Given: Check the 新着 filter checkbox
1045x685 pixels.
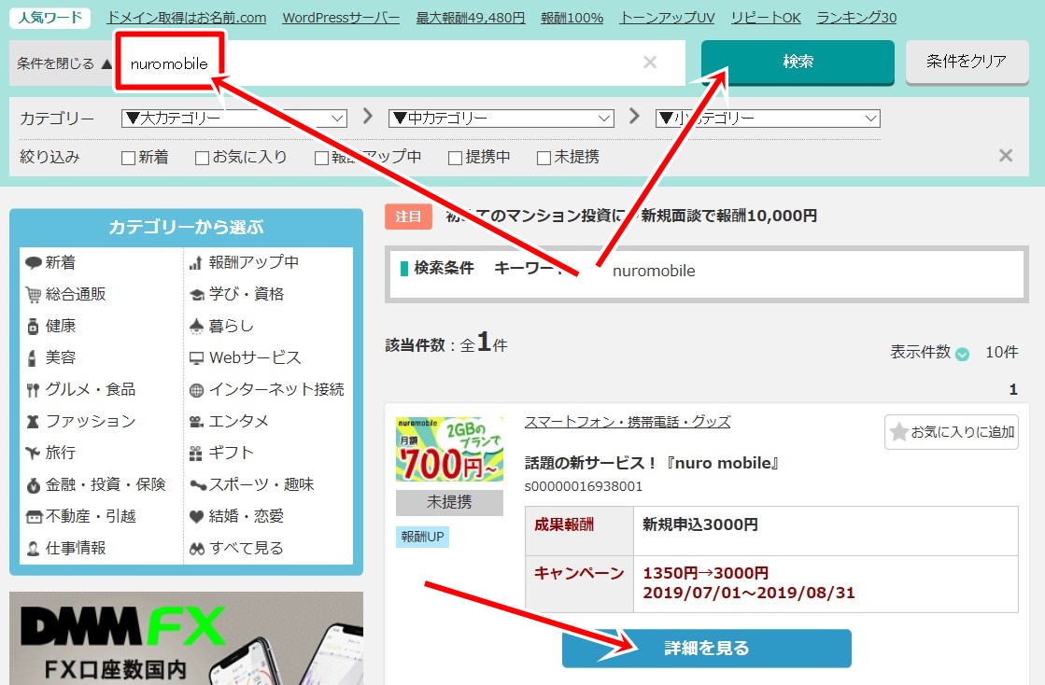Looking at the screenshot, I should pos(128,158).
